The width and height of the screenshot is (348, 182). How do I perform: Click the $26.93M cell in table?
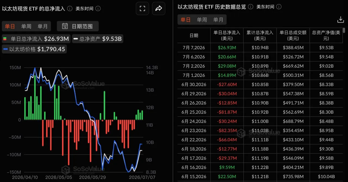click(227, 48)
